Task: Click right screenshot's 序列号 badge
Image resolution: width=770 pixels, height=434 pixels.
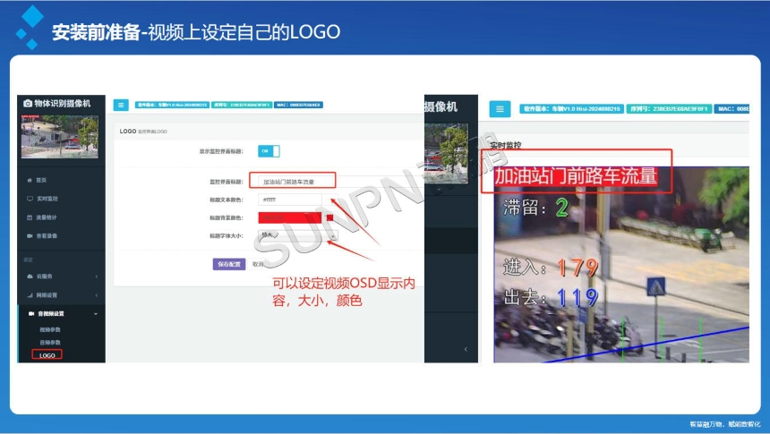Action: point(669,109)
